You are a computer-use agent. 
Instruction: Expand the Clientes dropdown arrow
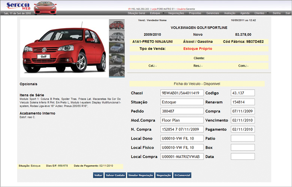click(x=268, y=13)
